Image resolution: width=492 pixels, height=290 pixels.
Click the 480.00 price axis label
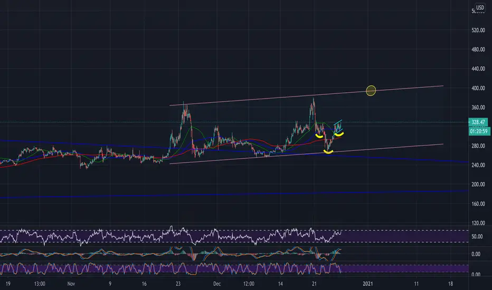click(x=478, y=50)
